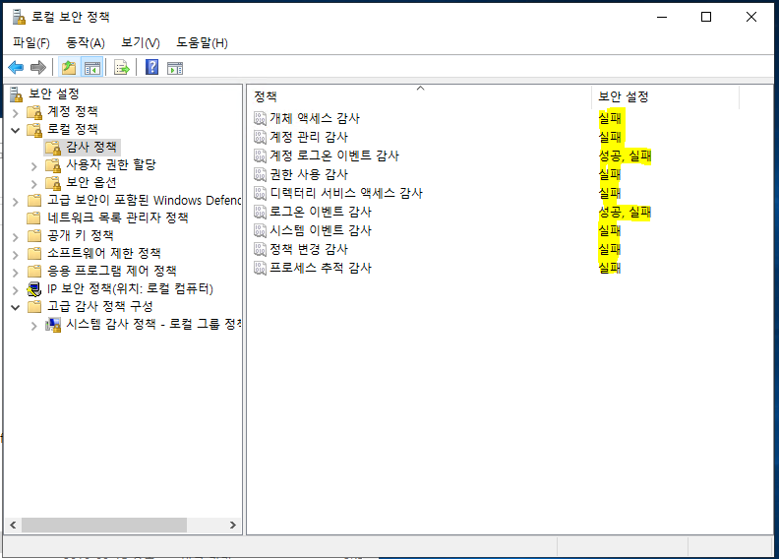Open the 도움말(H) menu
This screenshot has height=559, width=779.
(x=203, y=42)
